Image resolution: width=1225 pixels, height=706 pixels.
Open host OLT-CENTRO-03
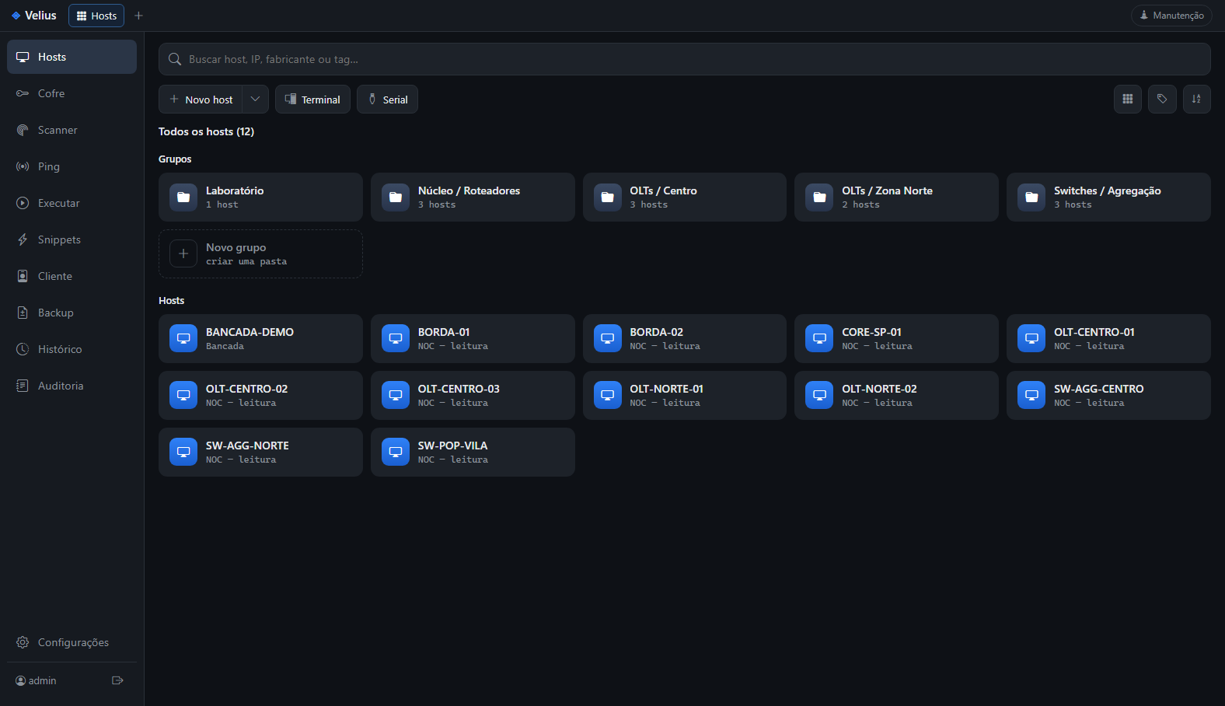[473, 395]
